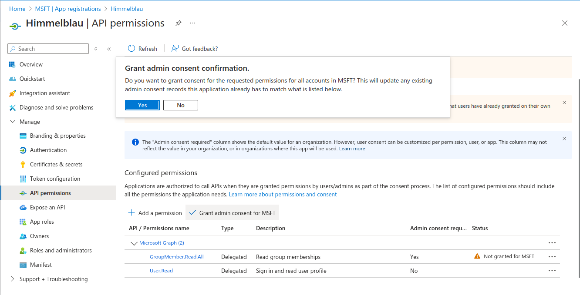This screenshot has height=295, width=580.
Task: Open the more options ellipsis beside title
Action: pyautogui.click(x=192, y=23)
